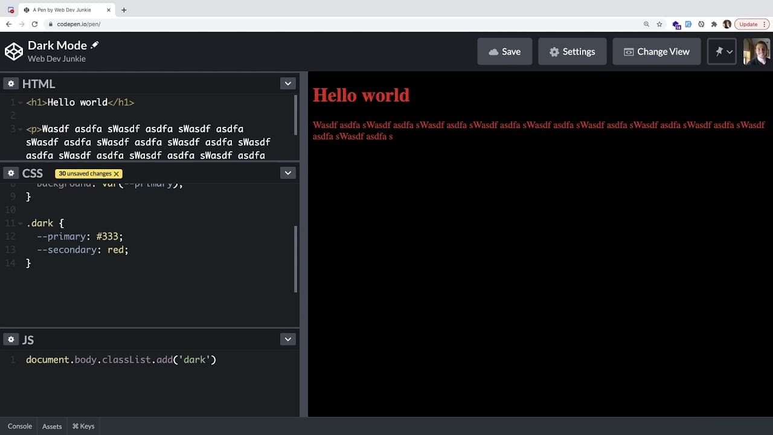Click the Change View button
773x435 pixels.
click(657, 51)
